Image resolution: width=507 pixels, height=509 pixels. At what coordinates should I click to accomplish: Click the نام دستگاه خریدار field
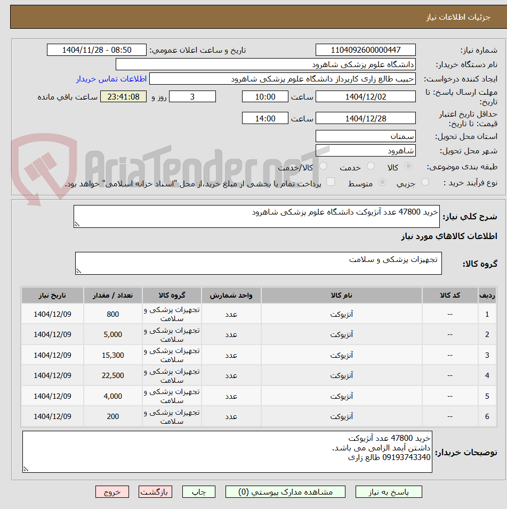coord(265,64)
